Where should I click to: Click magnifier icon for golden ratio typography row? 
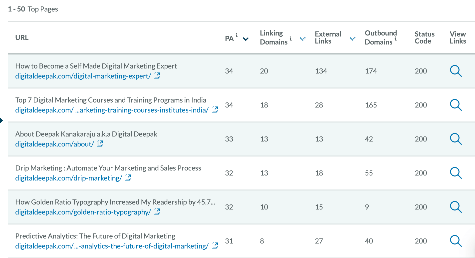click(x=456, y=207)
